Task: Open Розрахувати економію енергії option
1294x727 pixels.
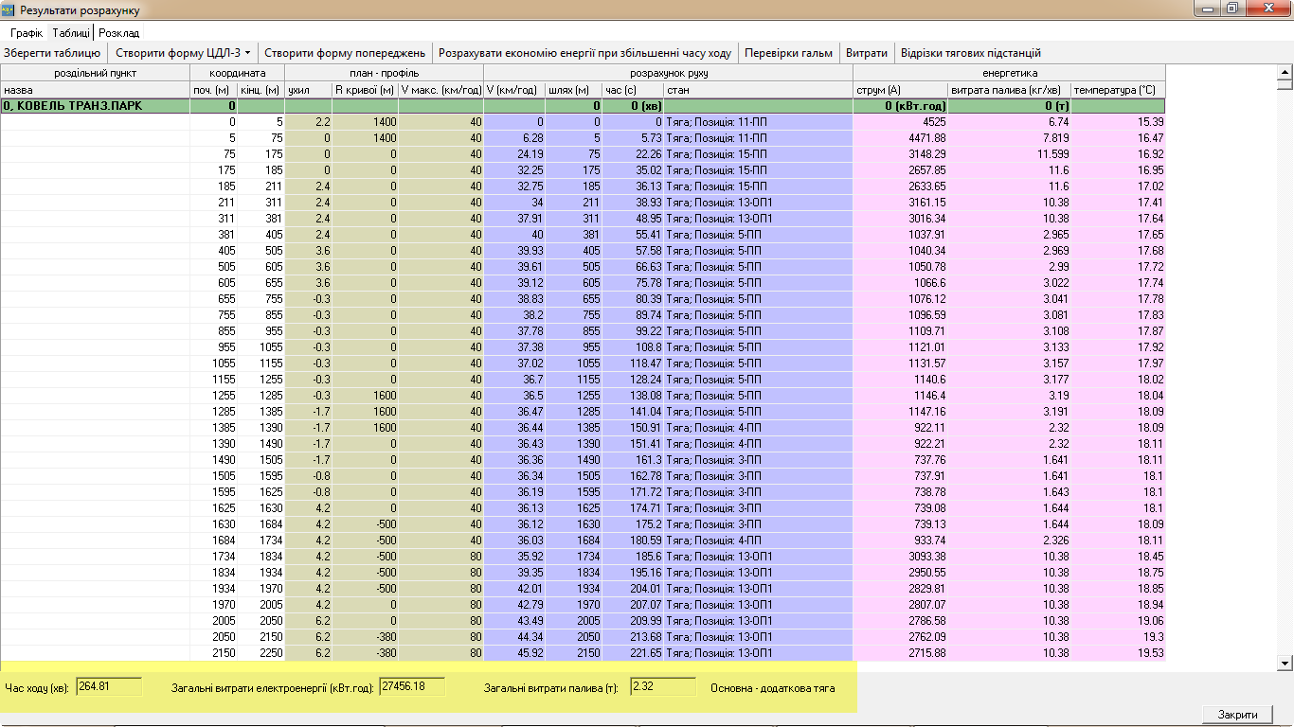Action: point(584,53)
